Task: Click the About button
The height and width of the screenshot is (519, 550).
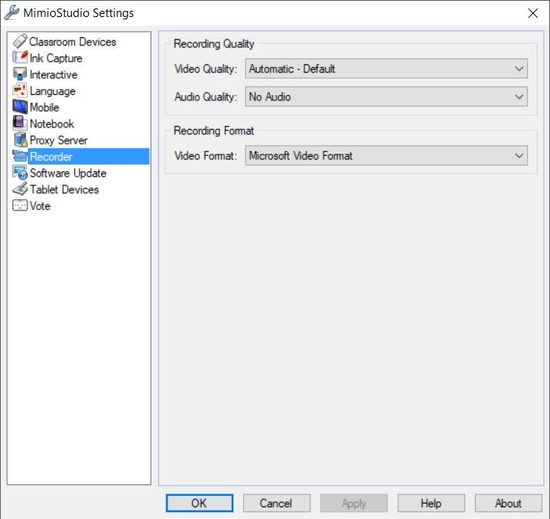Action: pyautogui.click(x=508, y=504)
